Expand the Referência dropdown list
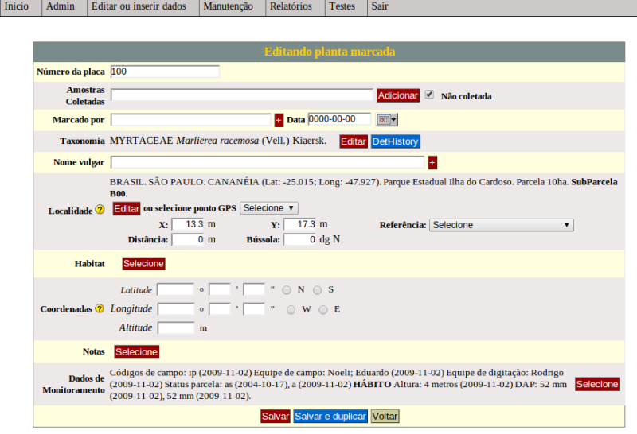637x434 pixels. pyautogui.click(x=501, y=225)
